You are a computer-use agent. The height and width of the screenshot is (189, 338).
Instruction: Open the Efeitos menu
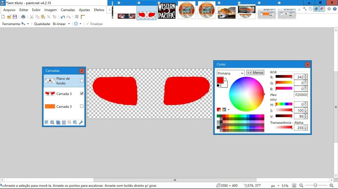pyautogui.click(x=99, y=9)
